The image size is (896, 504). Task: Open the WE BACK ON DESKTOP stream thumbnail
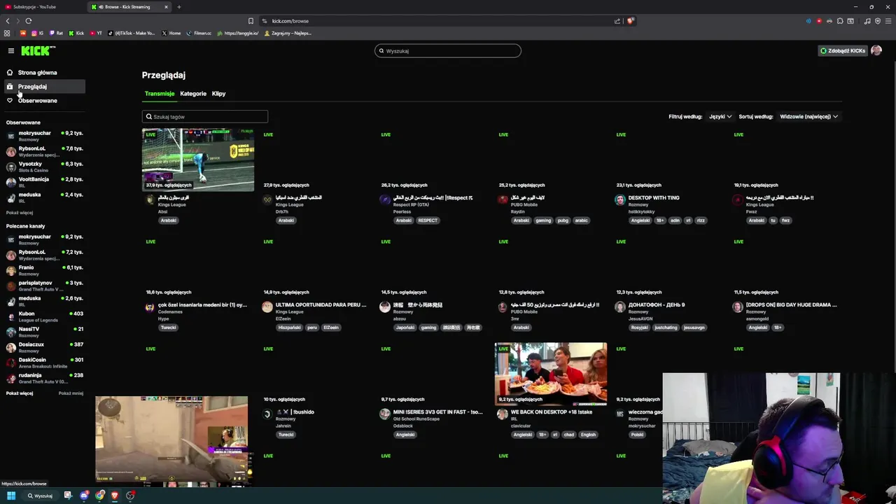[551, 374]
